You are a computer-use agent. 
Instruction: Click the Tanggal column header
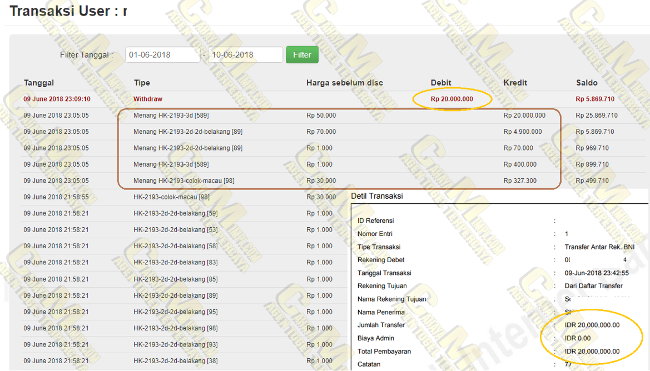(x=39, y=83)
